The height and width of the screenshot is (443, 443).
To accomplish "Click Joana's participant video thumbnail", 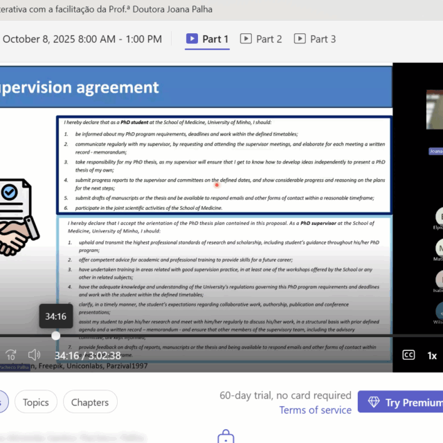I will point(435,109).
